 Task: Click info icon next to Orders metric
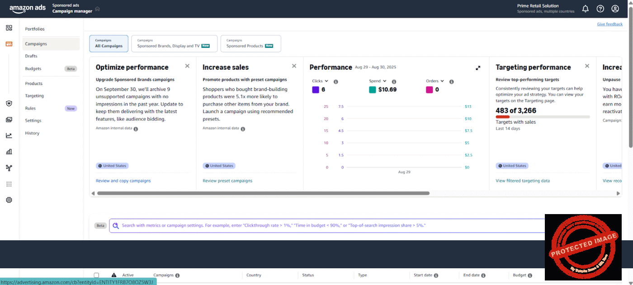pyautogui.click(x=451, y=82)
